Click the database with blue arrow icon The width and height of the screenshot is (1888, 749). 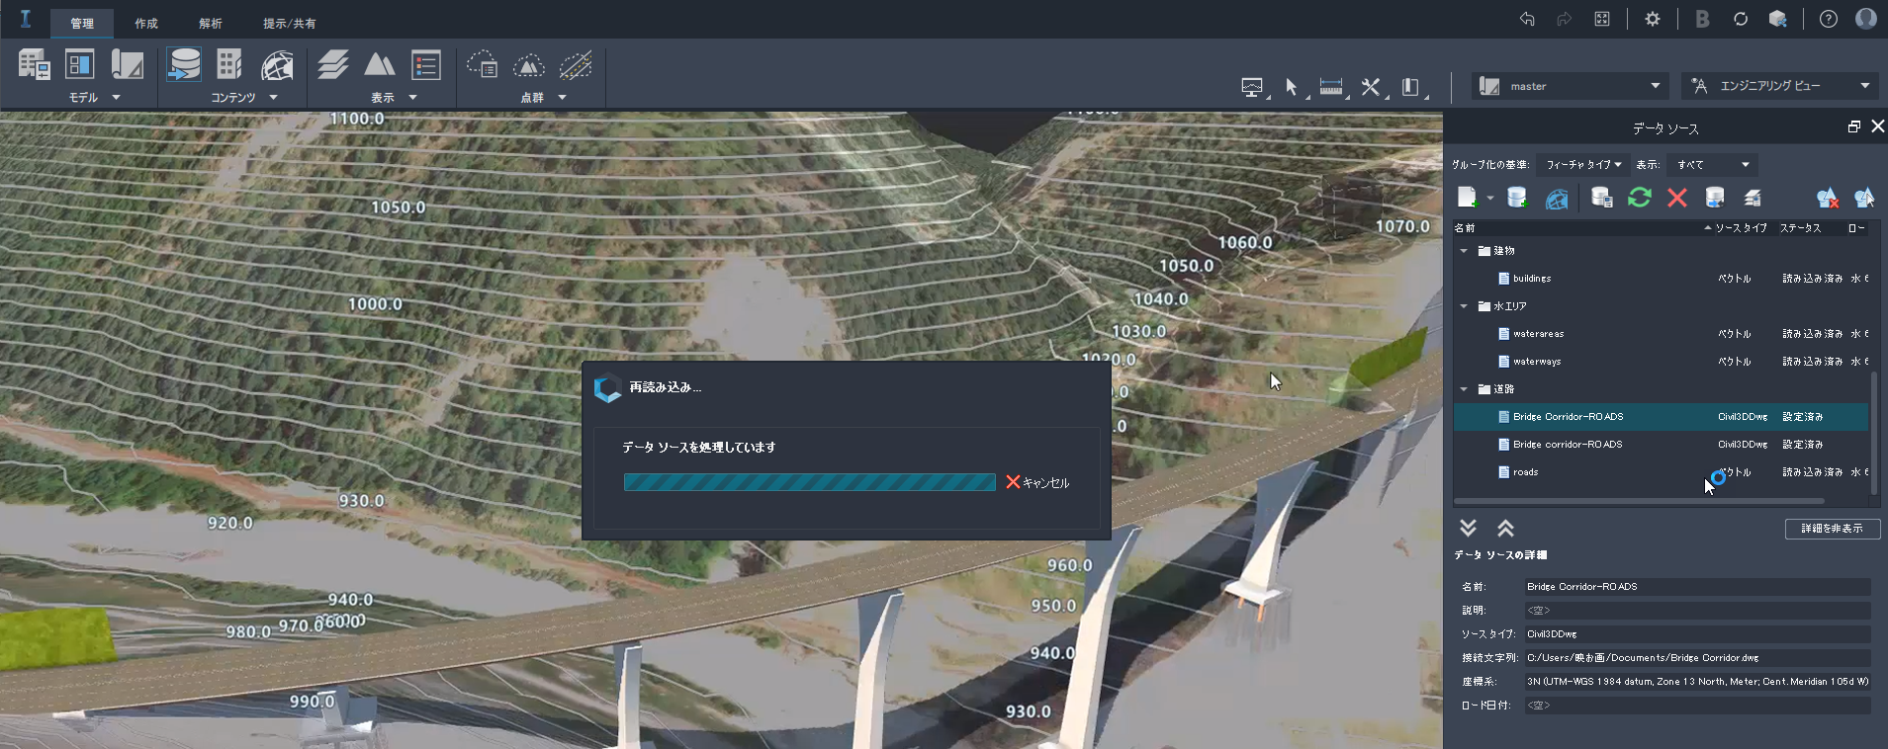tap(1715, 198)
